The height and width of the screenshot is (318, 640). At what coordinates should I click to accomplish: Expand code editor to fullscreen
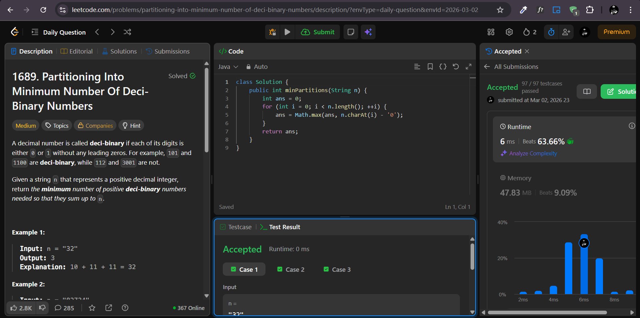coord(469,67)
